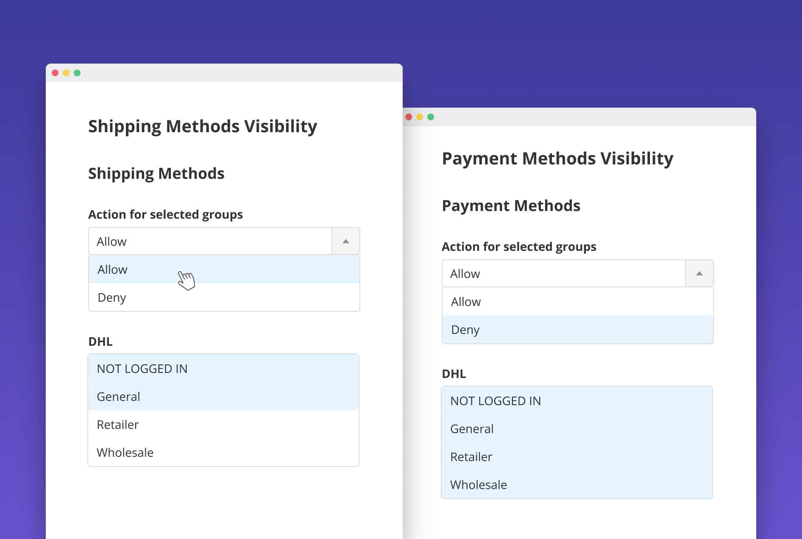This screenshot has height=539, width=802.
Task: Click Shipping's Action for selected groups label
Action: (x=165, y=214)
